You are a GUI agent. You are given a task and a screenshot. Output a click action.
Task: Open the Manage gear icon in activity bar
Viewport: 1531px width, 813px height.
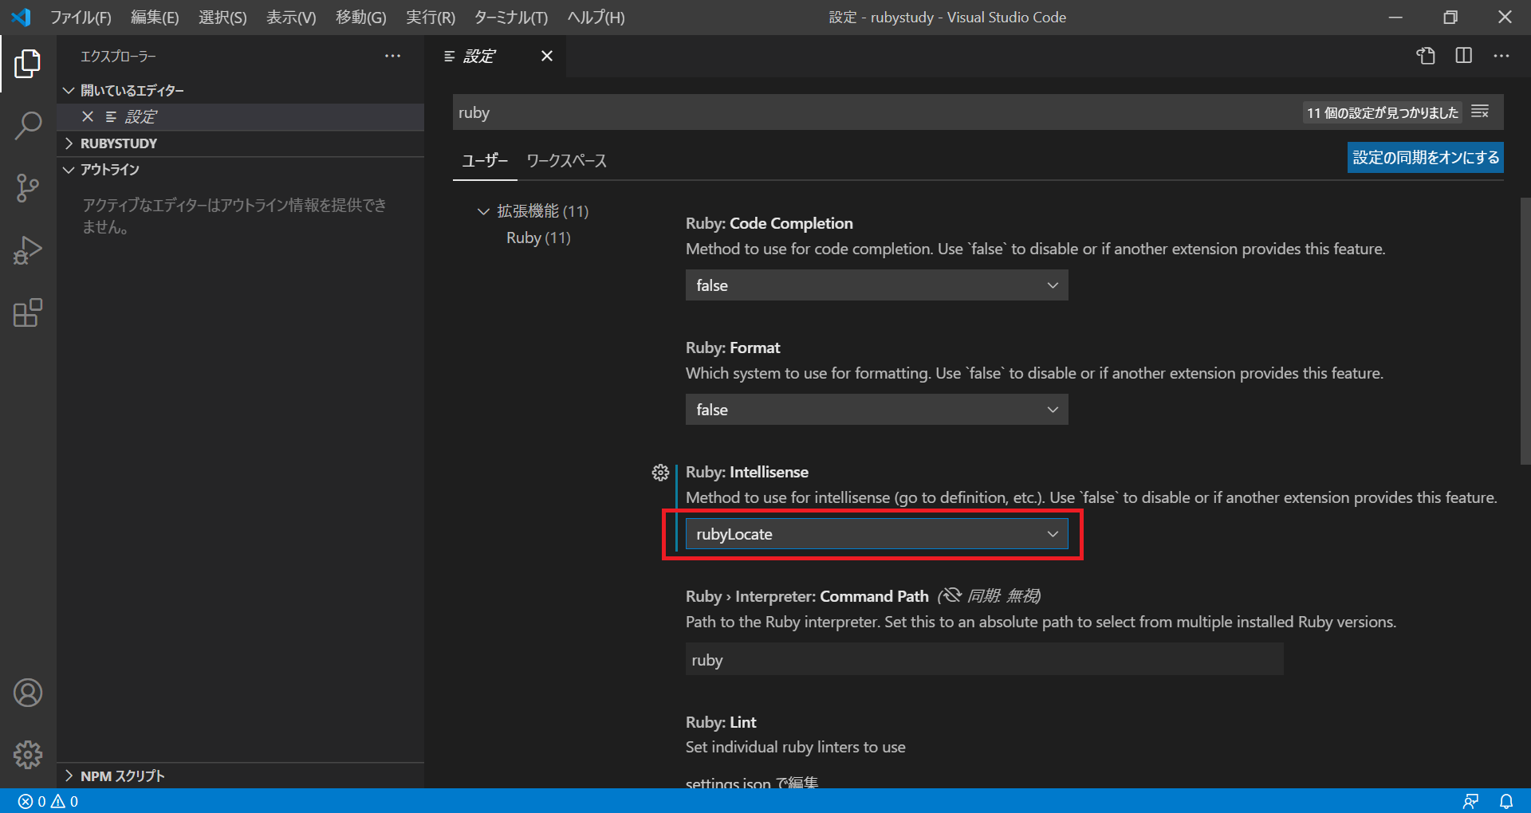28,754
